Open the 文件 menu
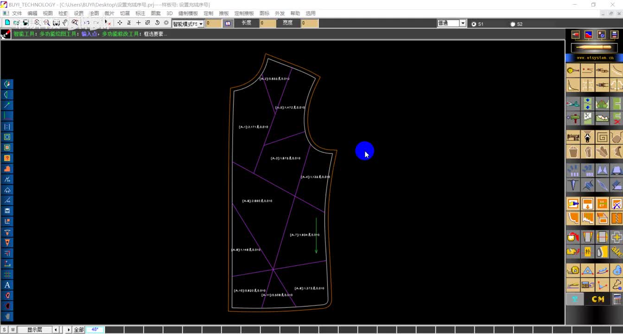Screen dimensions: 623x334 (x=17, y=13)
